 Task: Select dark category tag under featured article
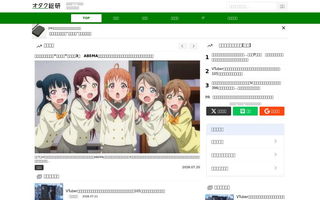click(39, 168)
